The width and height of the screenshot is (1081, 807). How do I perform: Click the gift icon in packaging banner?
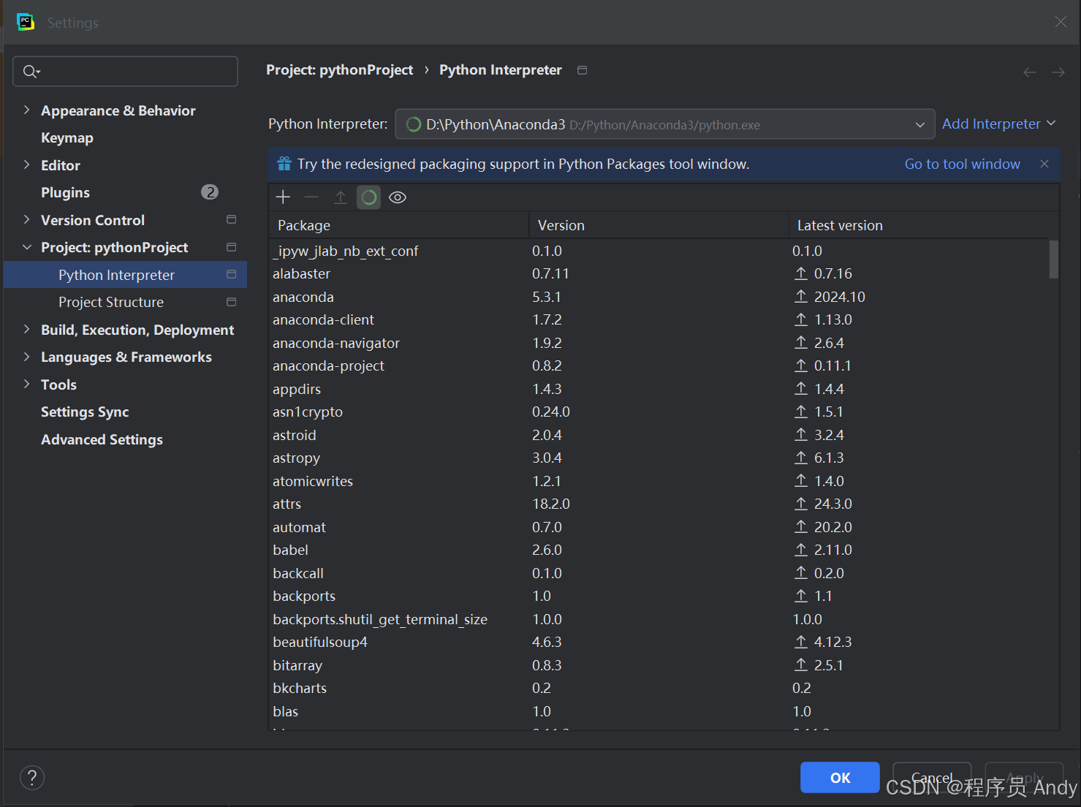pyautogui.click(x=284, y=164)
